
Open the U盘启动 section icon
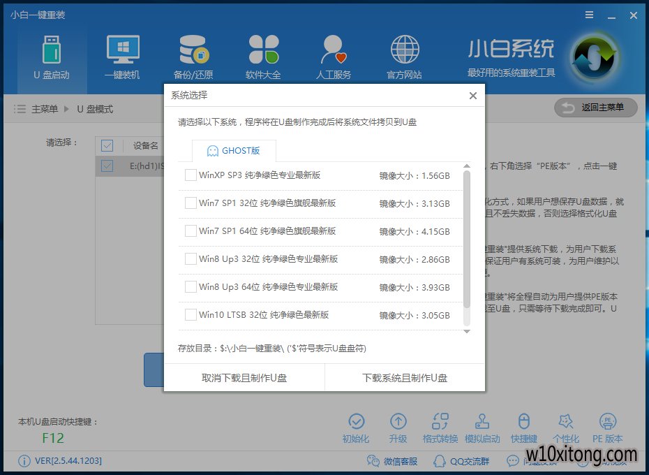click(52, 50)
